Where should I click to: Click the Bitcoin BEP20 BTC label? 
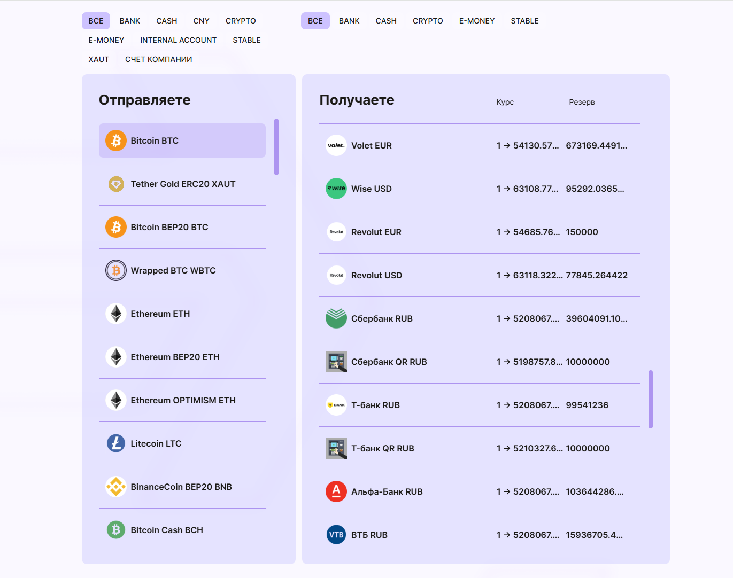(169, 227)
